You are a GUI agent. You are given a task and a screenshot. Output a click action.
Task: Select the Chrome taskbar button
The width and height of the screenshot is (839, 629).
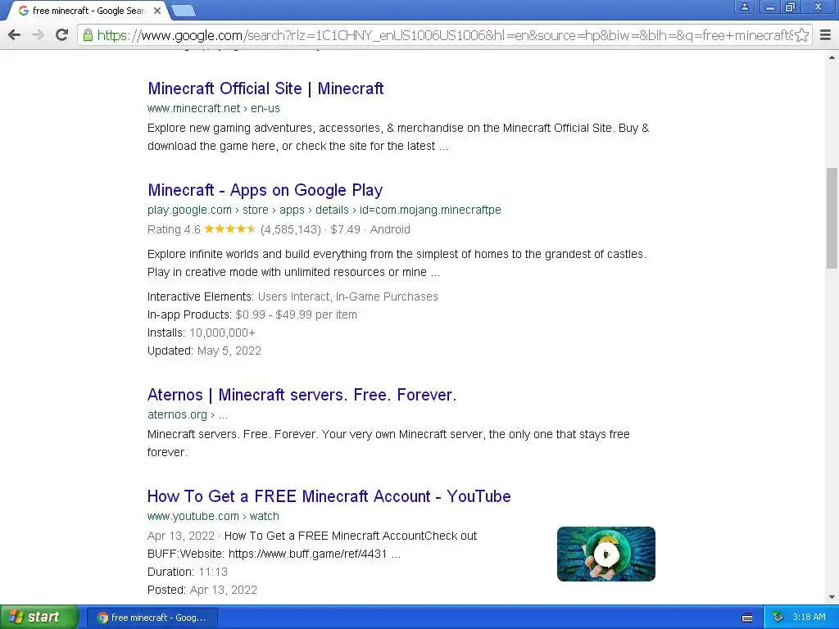[152, 618]
